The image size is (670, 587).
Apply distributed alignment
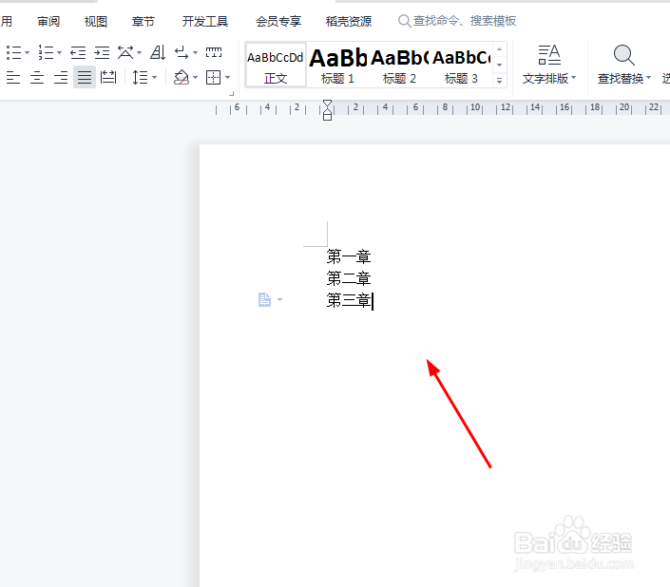pyautogui.click(x=108, y=77)
